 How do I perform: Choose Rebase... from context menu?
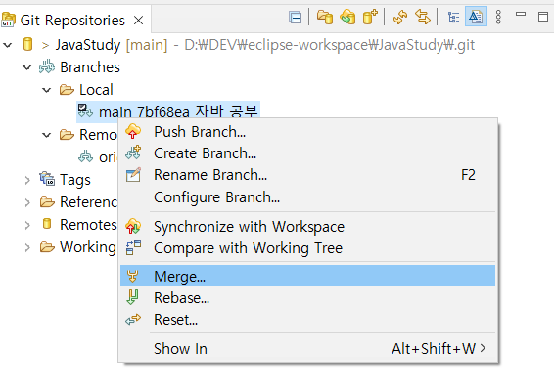[x=307, y=298]
